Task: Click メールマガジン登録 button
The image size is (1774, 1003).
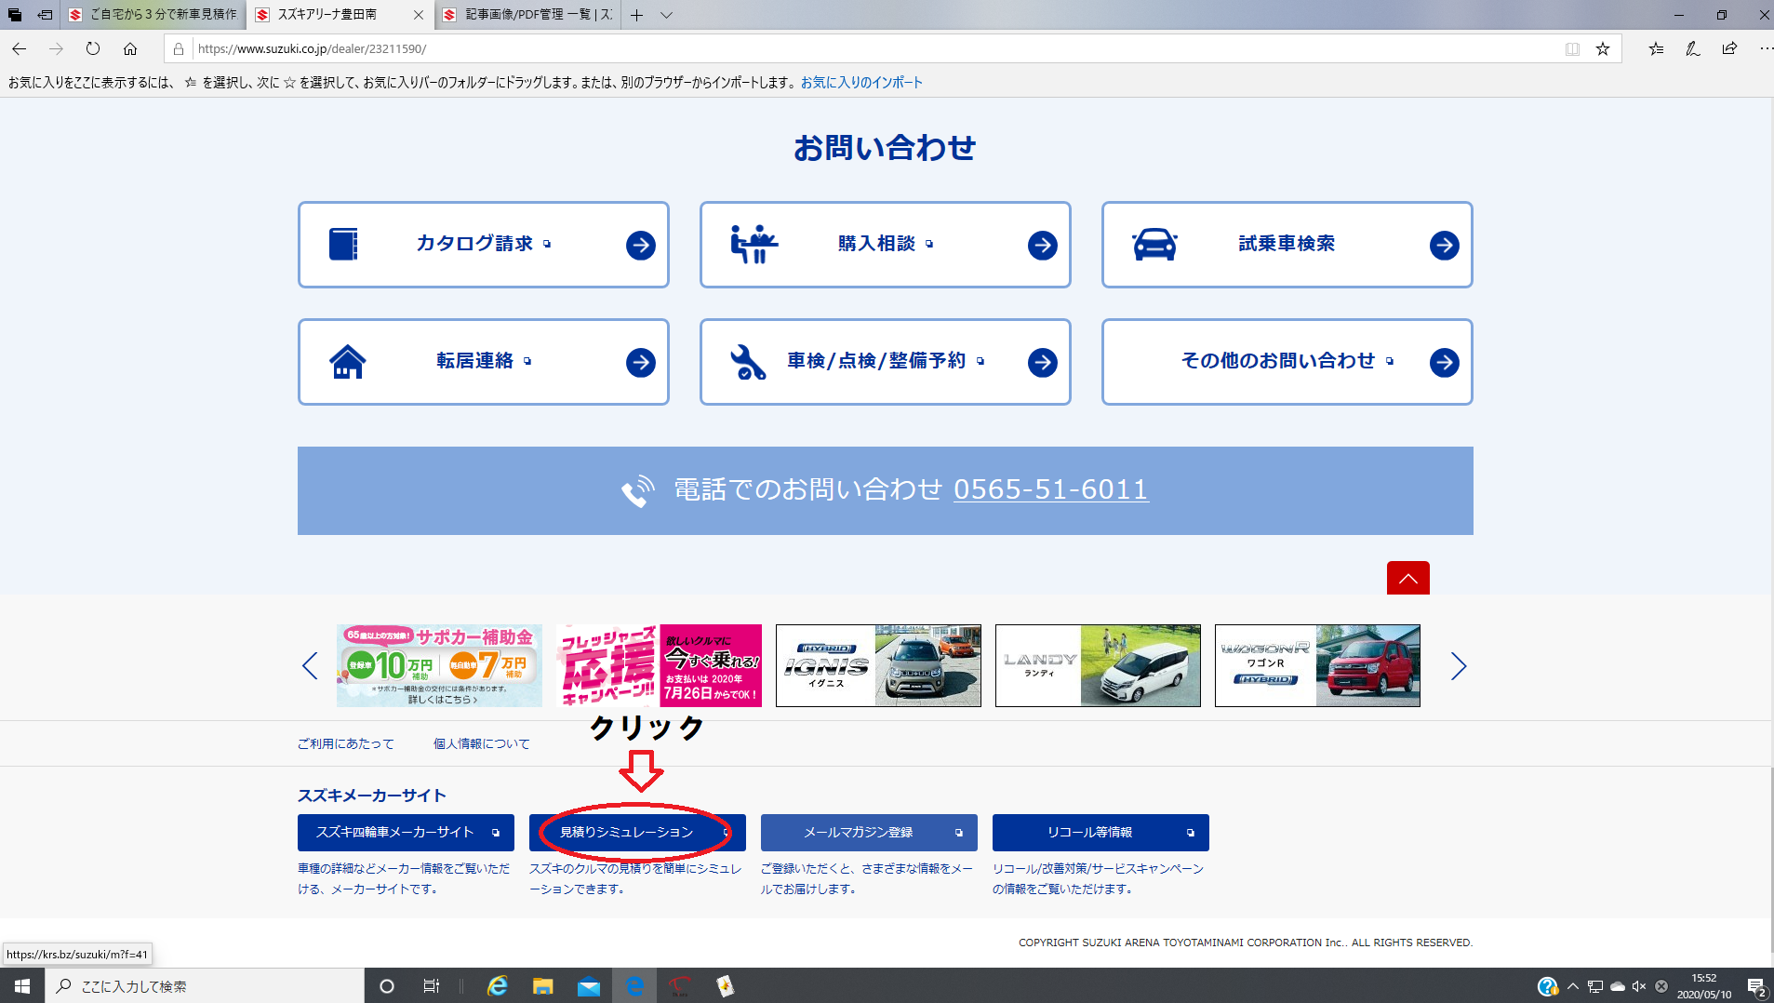Action: tap(869, 832)
